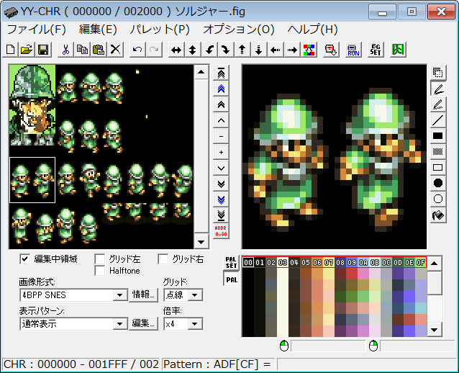
Task: Click the selection tool at top of toolbox
Action: click(x=438, y=73)
